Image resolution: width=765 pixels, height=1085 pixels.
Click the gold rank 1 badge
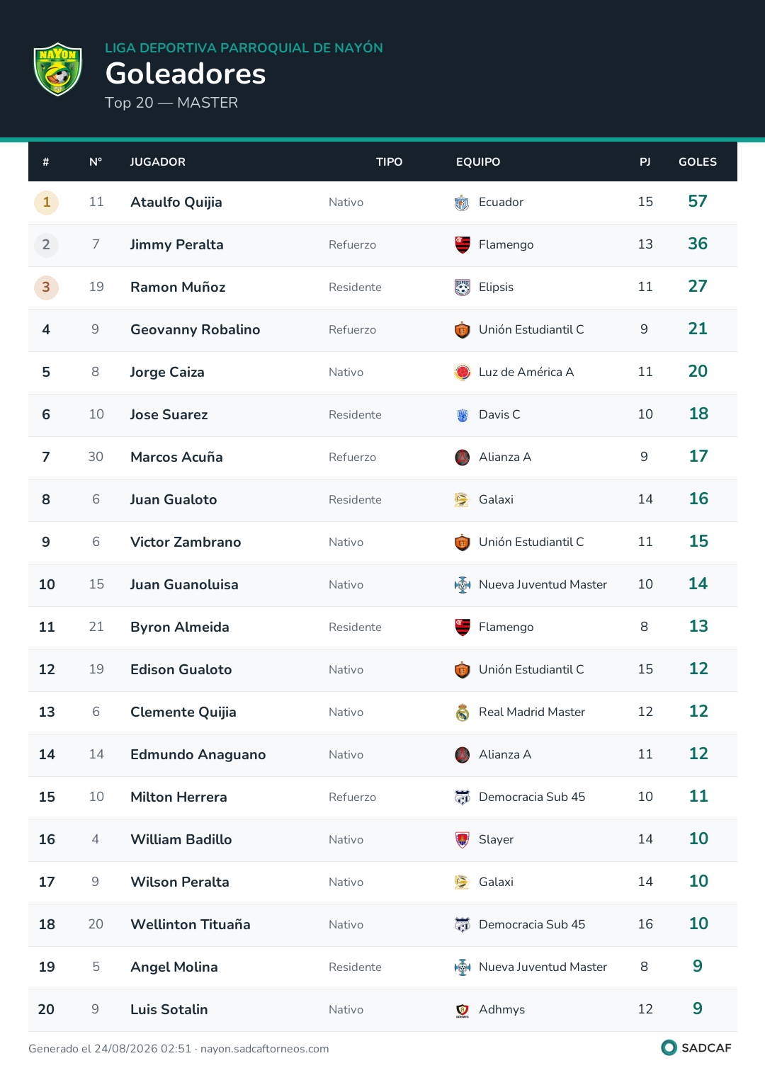(47, 203)
